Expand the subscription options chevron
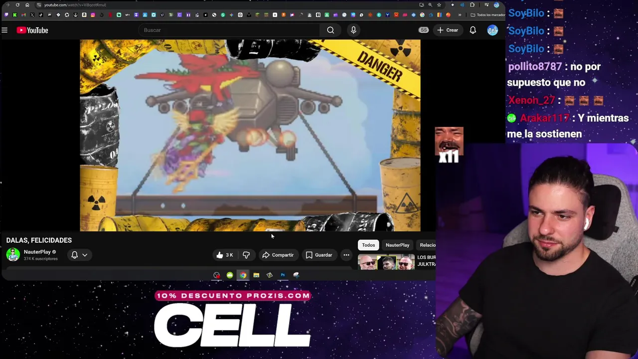The image size is (638, 359). click(85, 255)
